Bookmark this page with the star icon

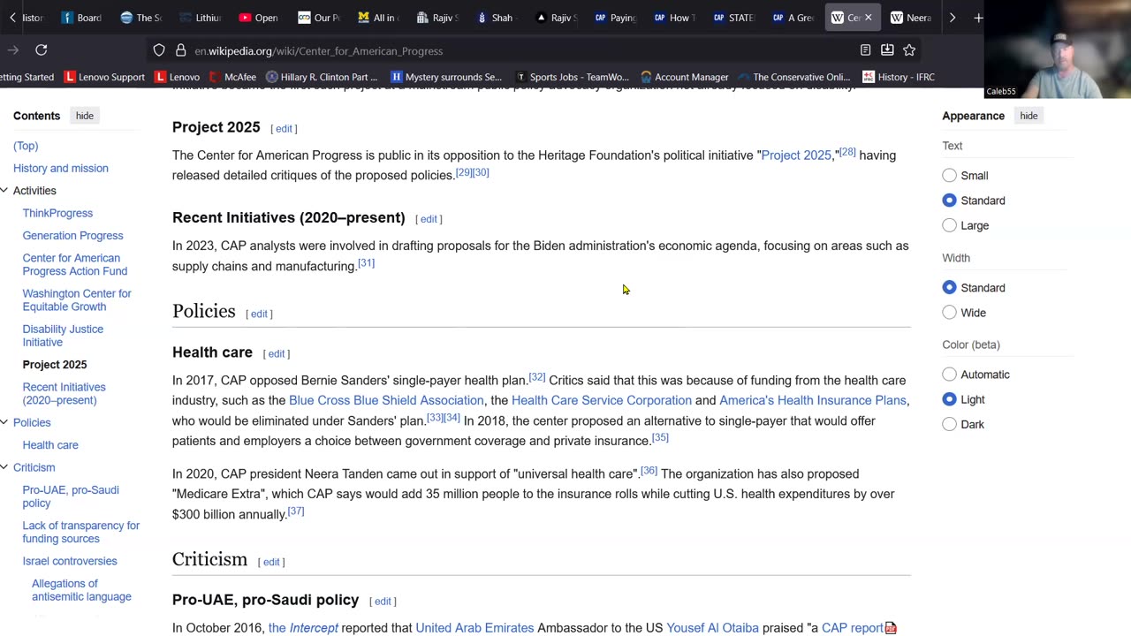[x=909, y=50]
